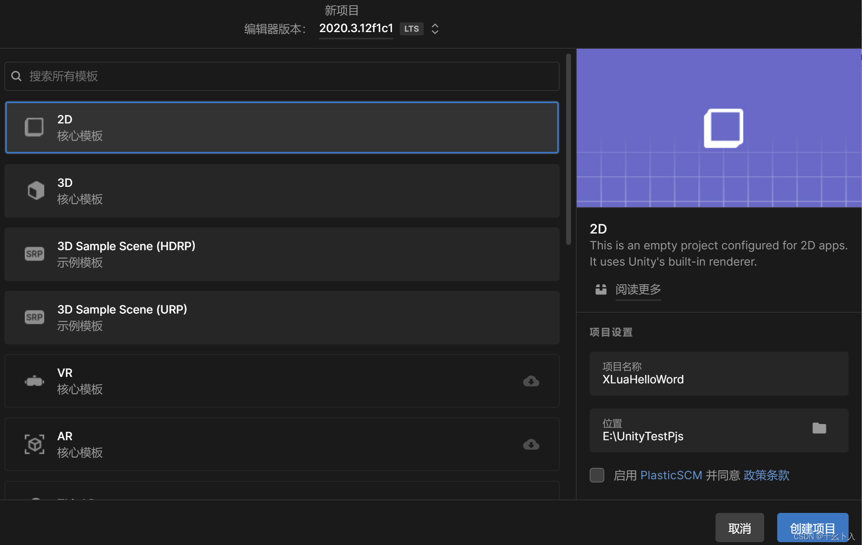Viewport: 862px width, 545px height.
Task: Click the AR cube frame icon
Action: pyautogui.click(x=34, y=444)
